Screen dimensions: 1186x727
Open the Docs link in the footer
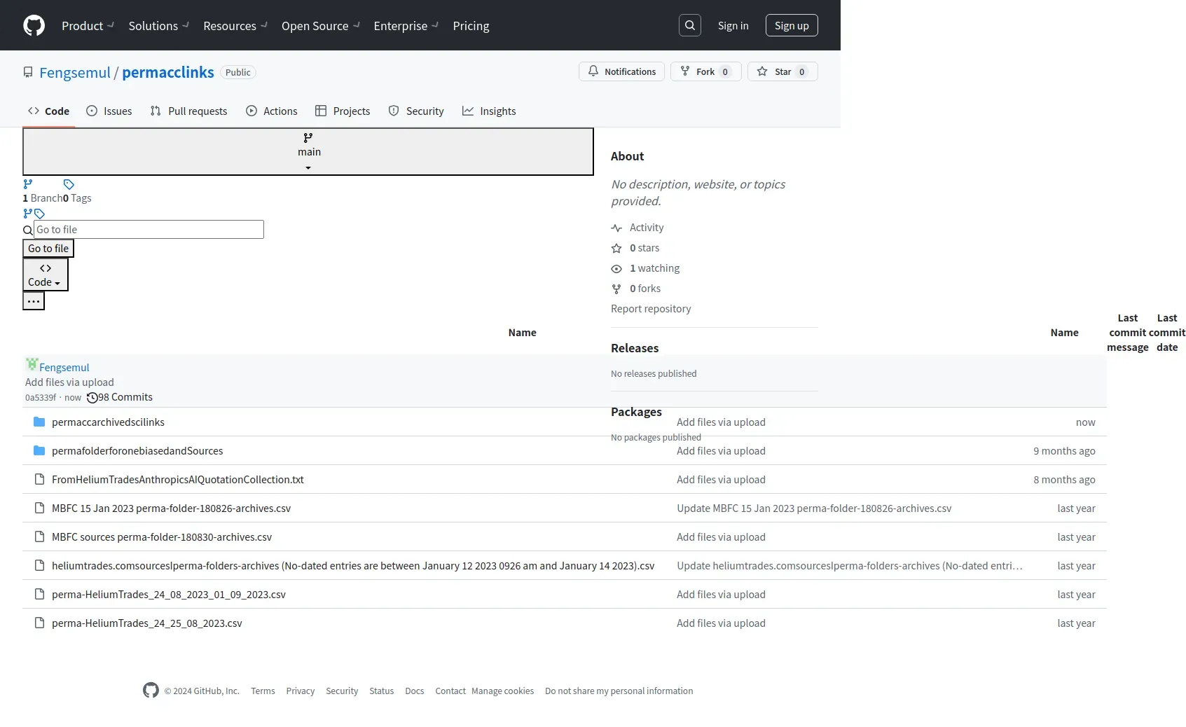pyautogui.click(x=415, y=691)
